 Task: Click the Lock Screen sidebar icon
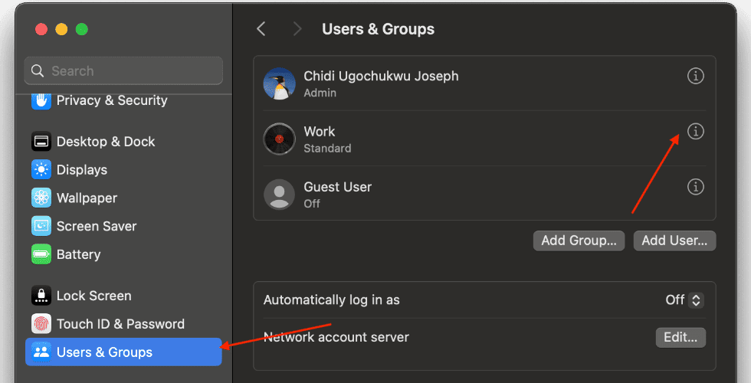41,296
